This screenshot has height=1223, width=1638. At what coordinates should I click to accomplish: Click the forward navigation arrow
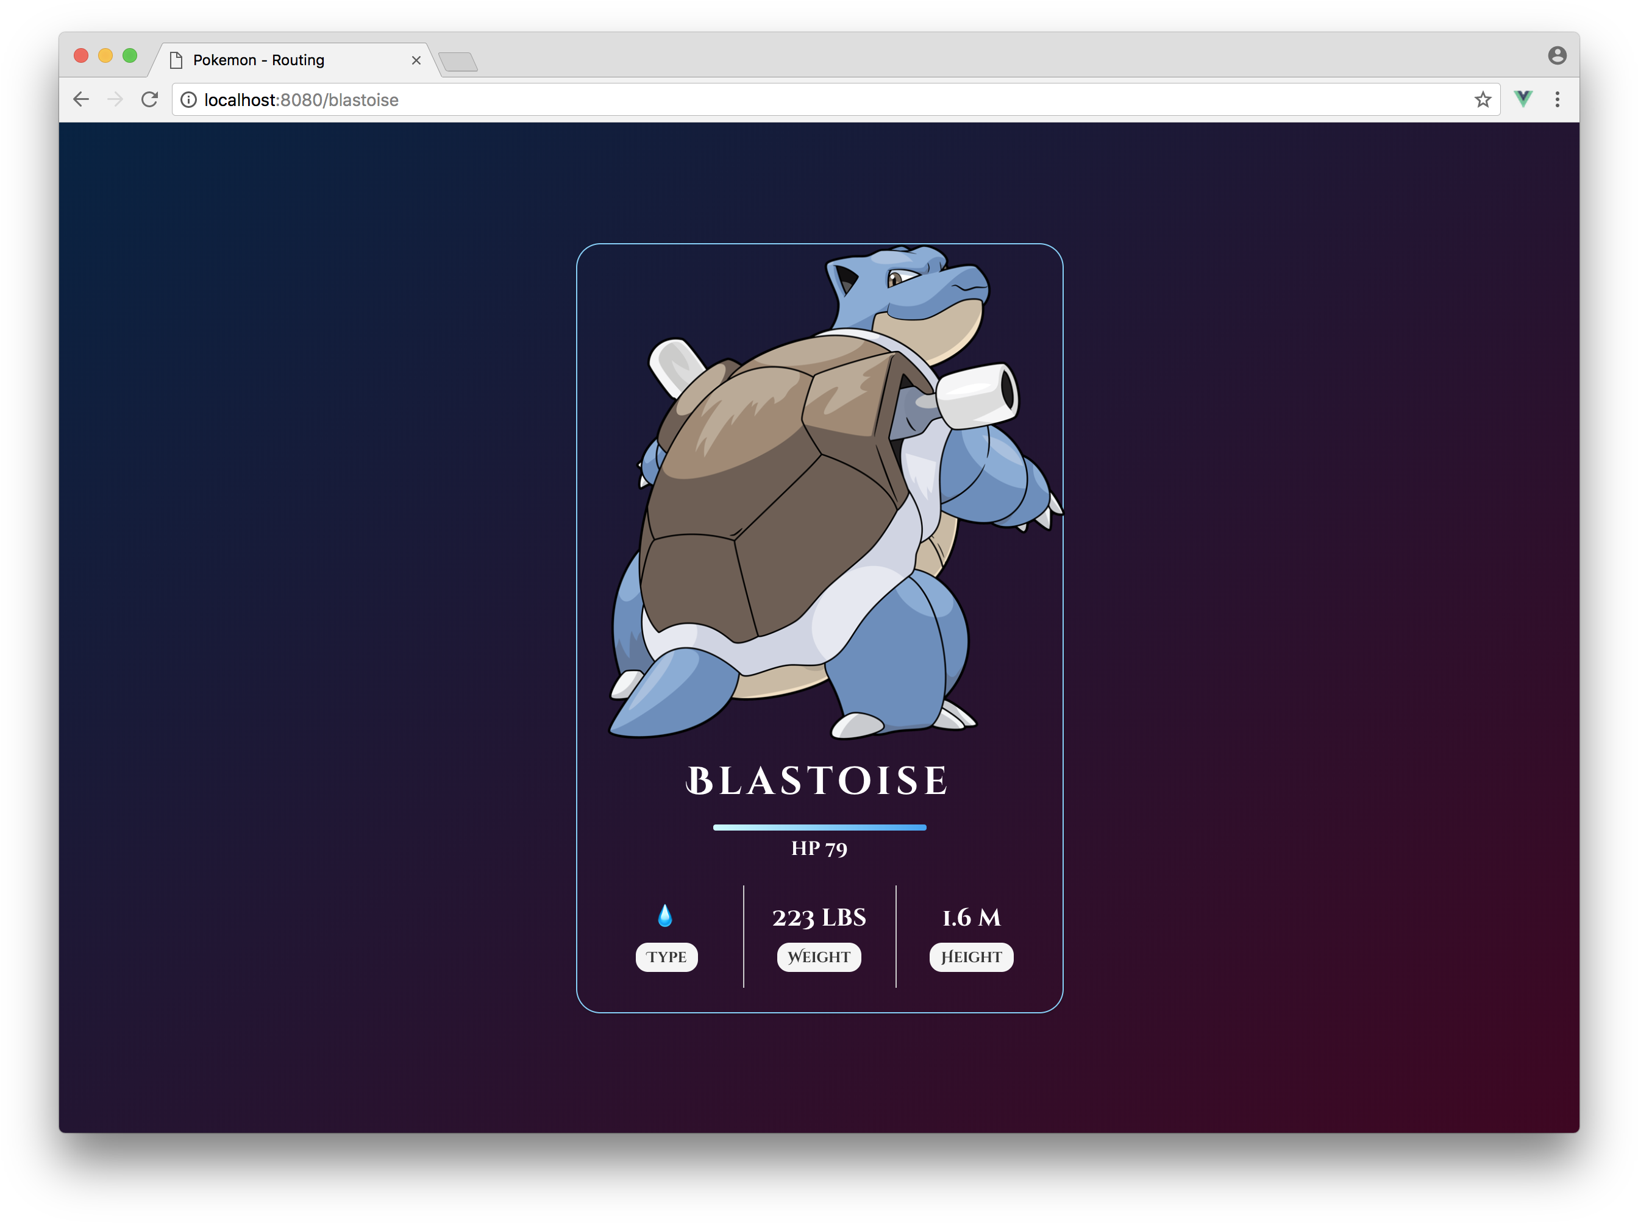point(115,99)
